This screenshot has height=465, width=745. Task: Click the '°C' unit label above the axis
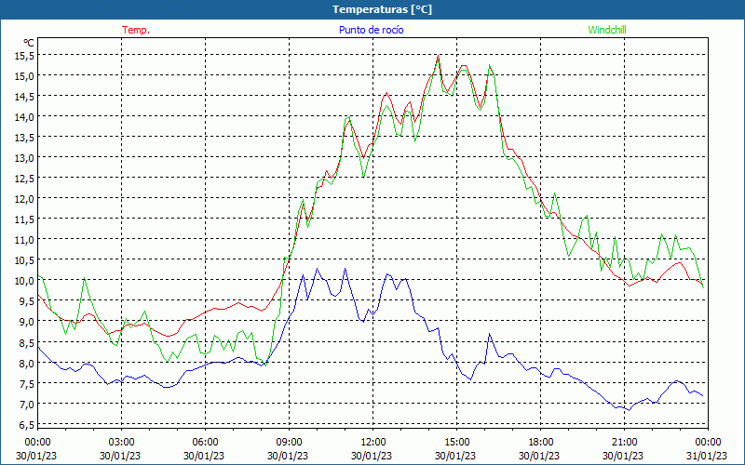pyautogui.click(x=29, y=43)
